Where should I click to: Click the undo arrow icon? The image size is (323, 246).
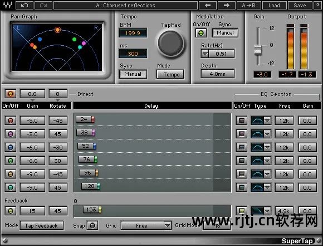25,5
